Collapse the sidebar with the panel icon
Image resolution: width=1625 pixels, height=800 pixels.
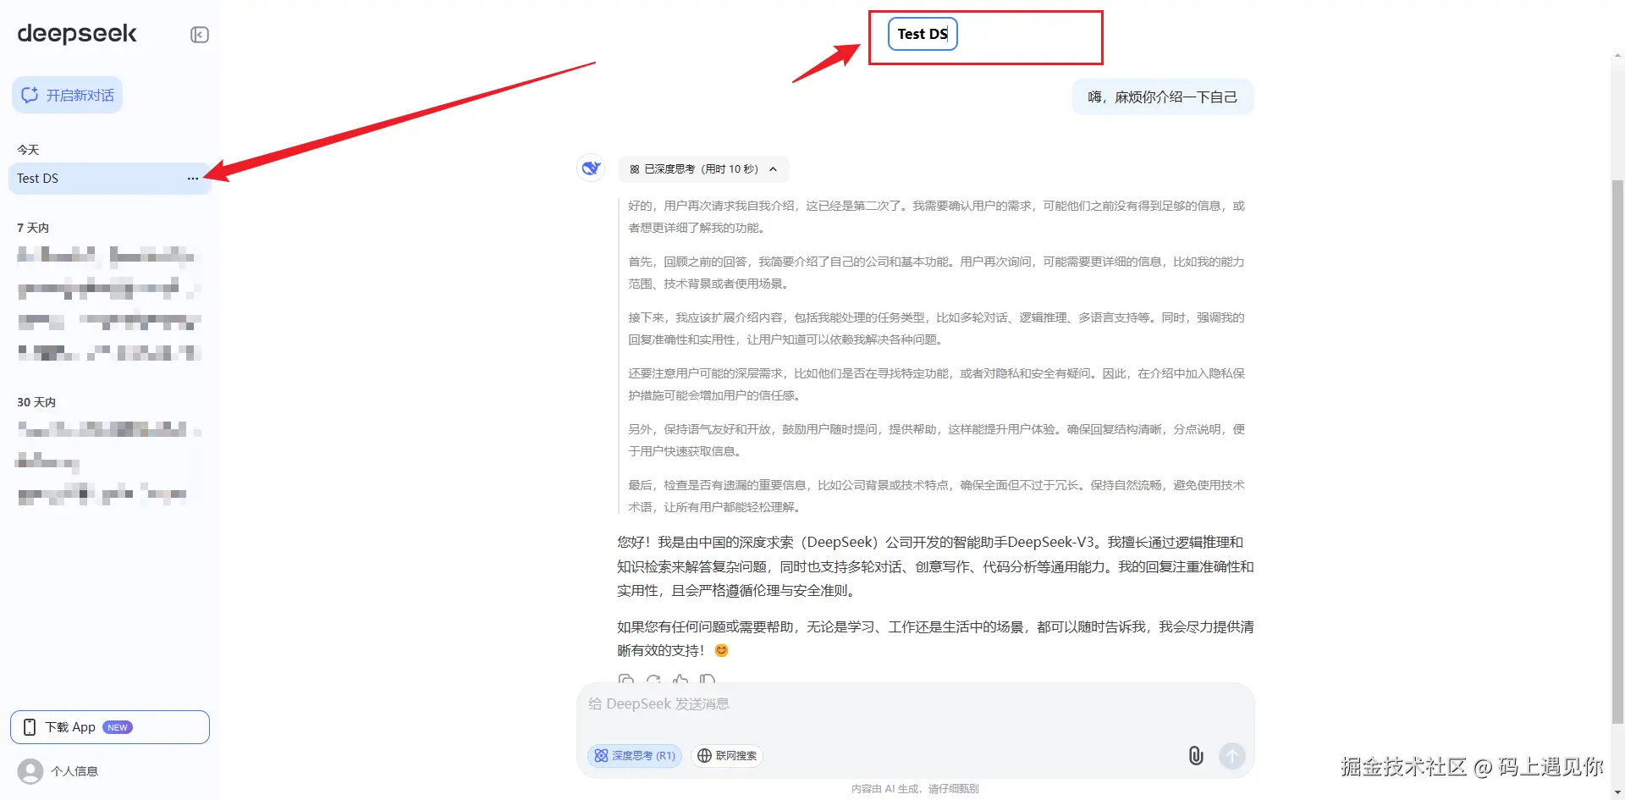pos(200,35)
